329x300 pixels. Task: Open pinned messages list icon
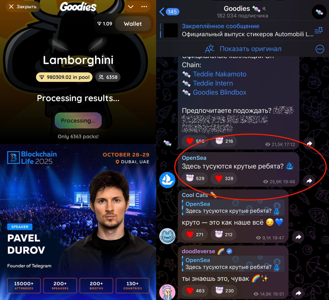319,30
